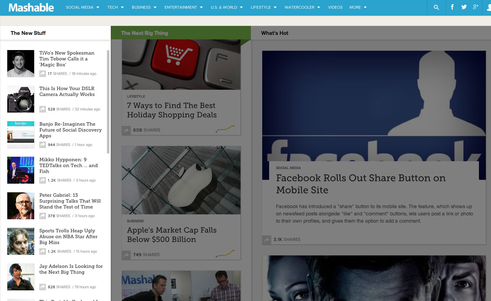Click The New Stuff column scrollbar

click(x=108, y=102)
